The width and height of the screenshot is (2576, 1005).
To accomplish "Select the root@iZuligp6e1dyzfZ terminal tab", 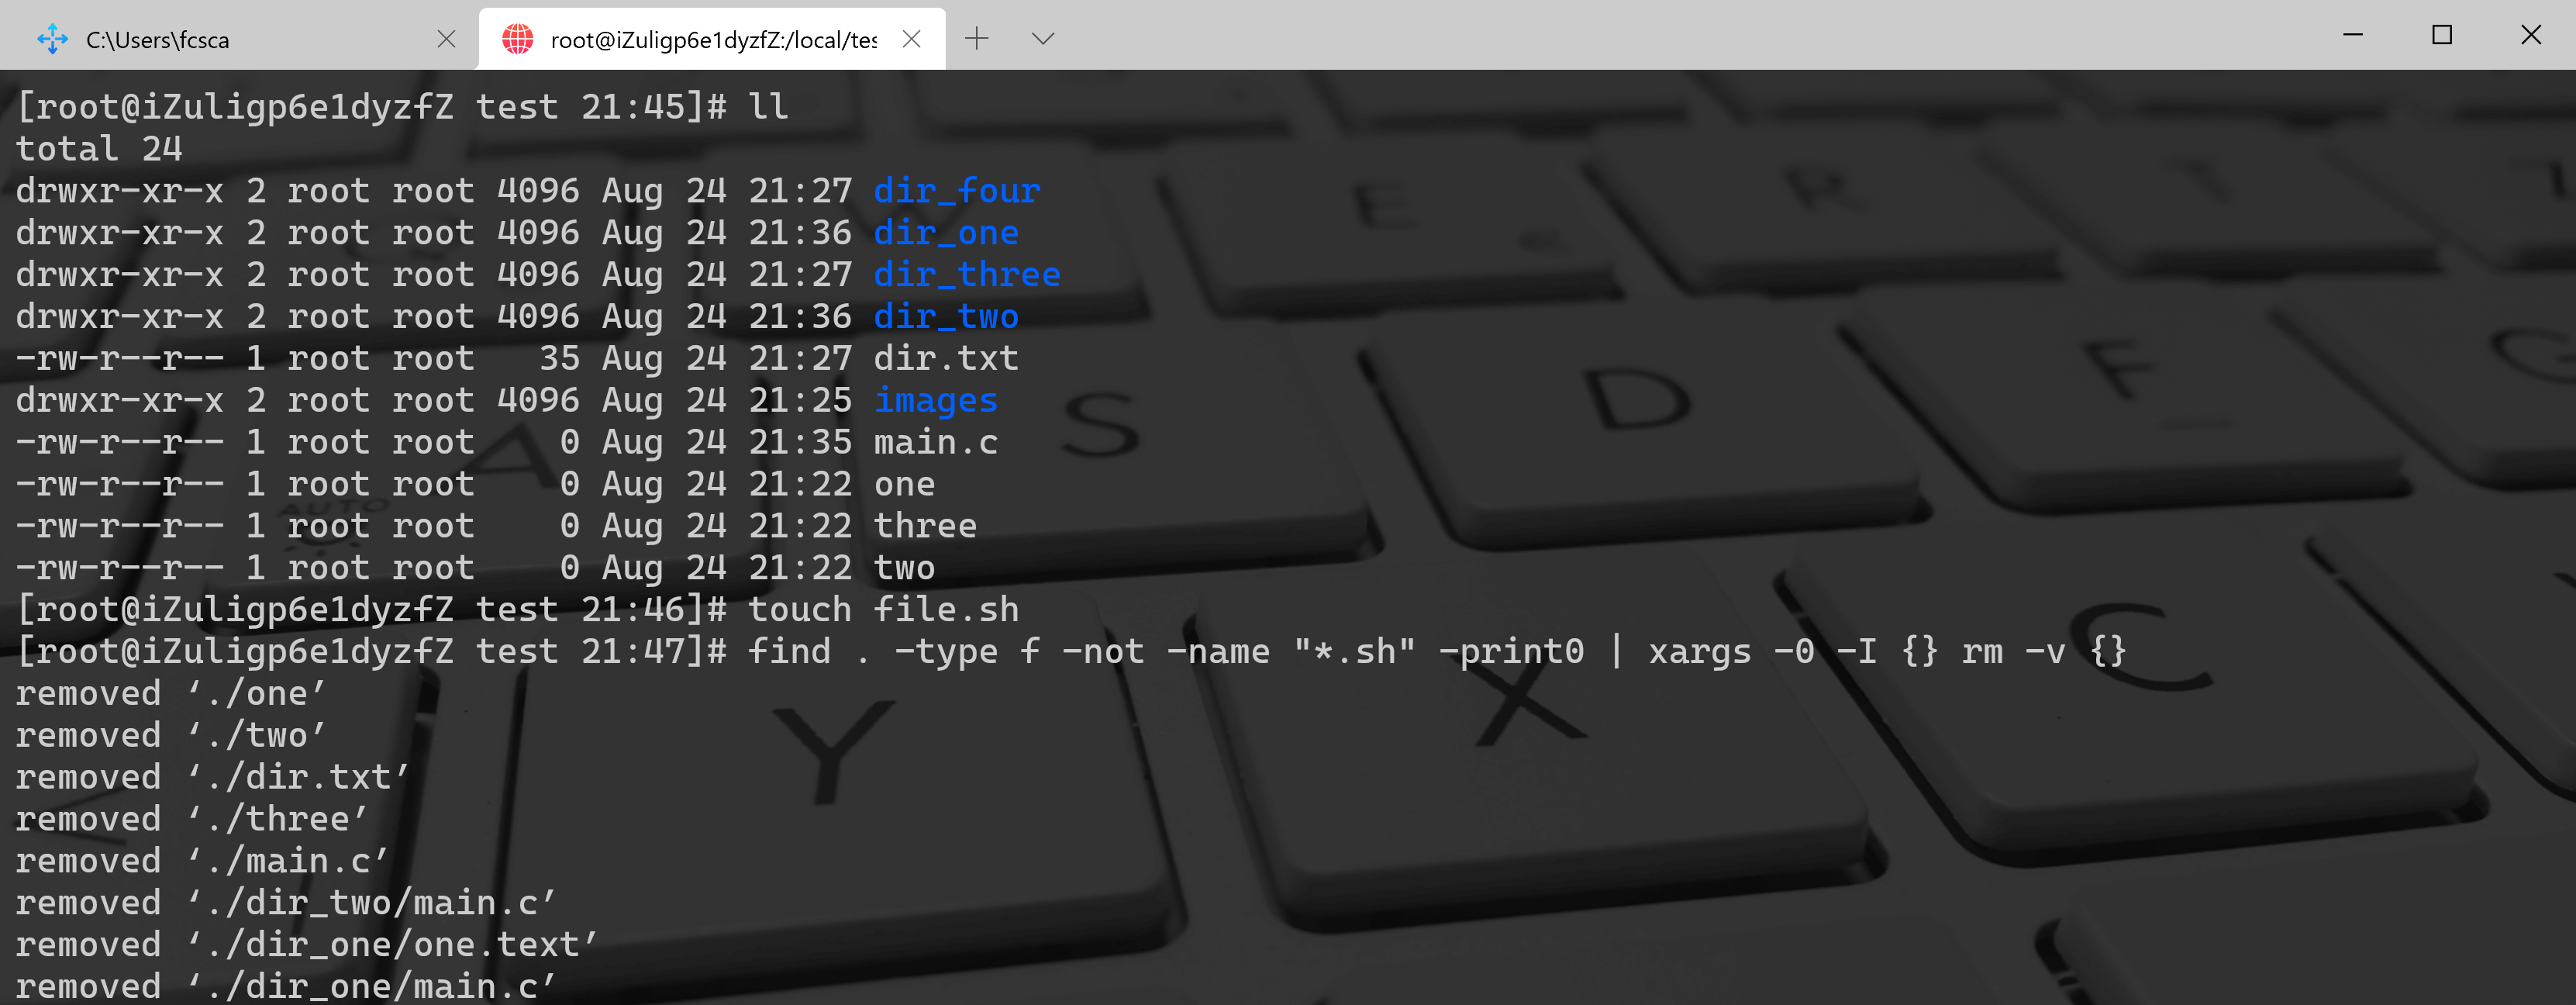I will point(712,40).
